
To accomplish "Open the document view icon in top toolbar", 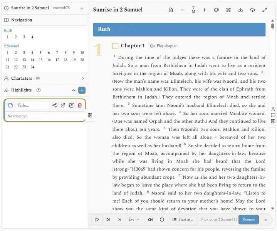I will tap(171, 10).
